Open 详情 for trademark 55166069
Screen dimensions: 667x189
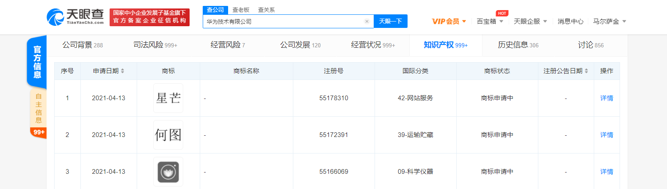(606, 172)
